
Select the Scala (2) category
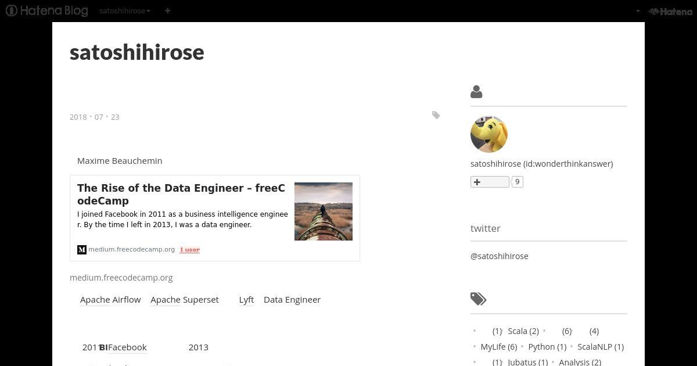[x=523, y=331]
